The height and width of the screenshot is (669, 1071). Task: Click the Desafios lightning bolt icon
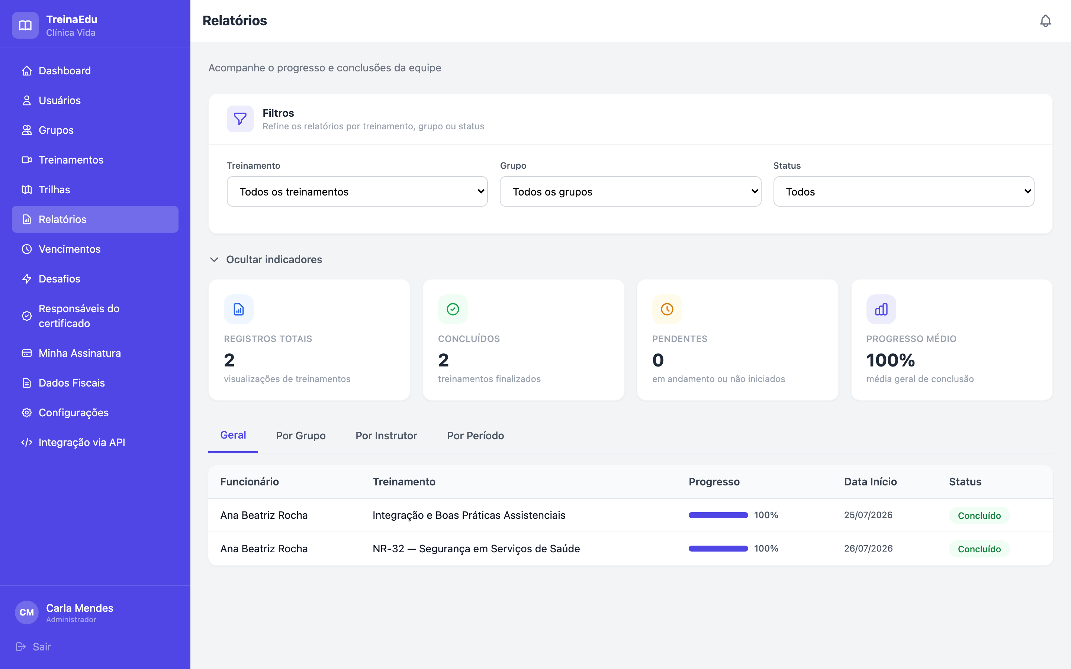(26, 279)
